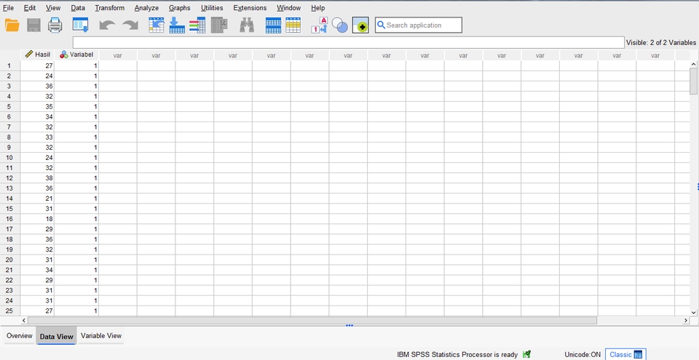The image size is (699, 360).
Task: Open the File menu
Action: pos(8,7)
